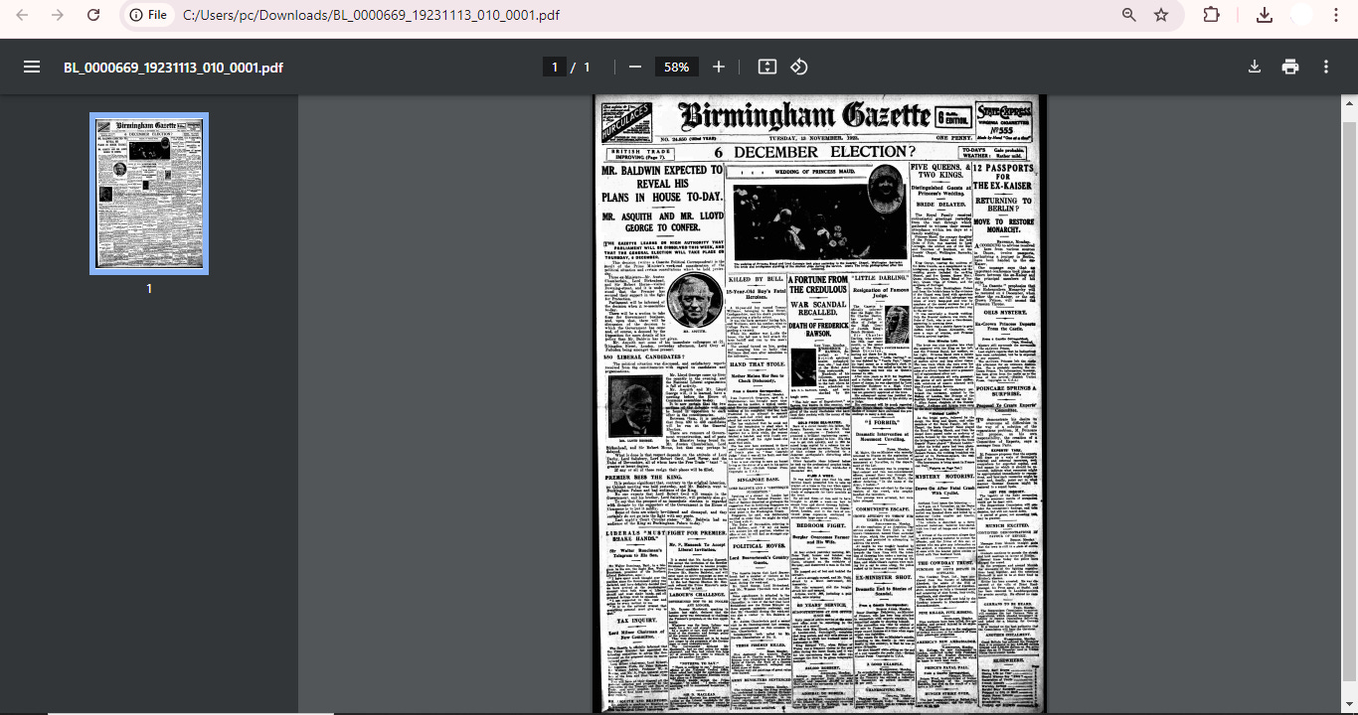Click the vertical scrollbar down arrow
Screen dimensions: 1358x715
(x=1349, y=703)
